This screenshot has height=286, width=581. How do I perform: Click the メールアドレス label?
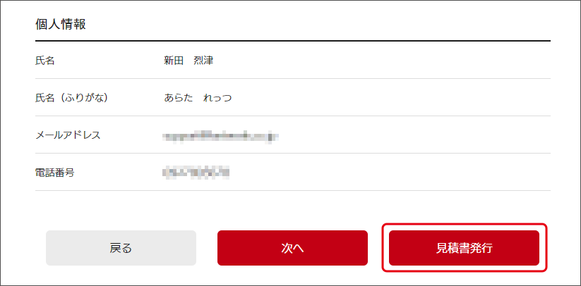[68, 135]
